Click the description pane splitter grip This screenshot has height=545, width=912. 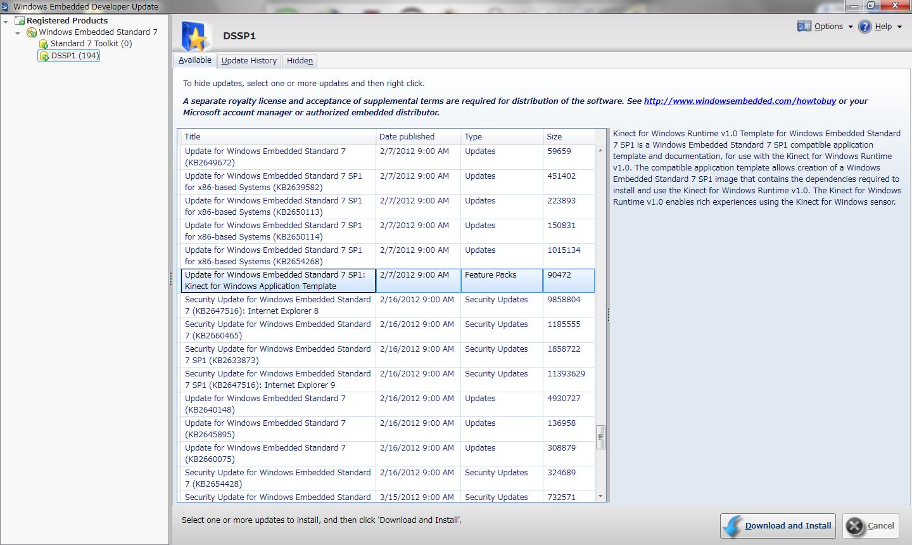pyautogui.click(x=609, y=315)
